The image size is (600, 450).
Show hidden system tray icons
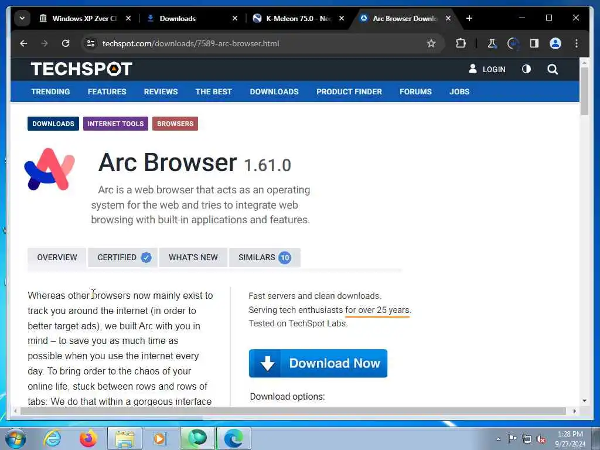coord(498,439)
